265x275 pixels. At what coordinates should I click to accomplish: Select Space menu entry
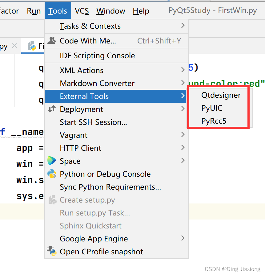click(x=117, y=161)
